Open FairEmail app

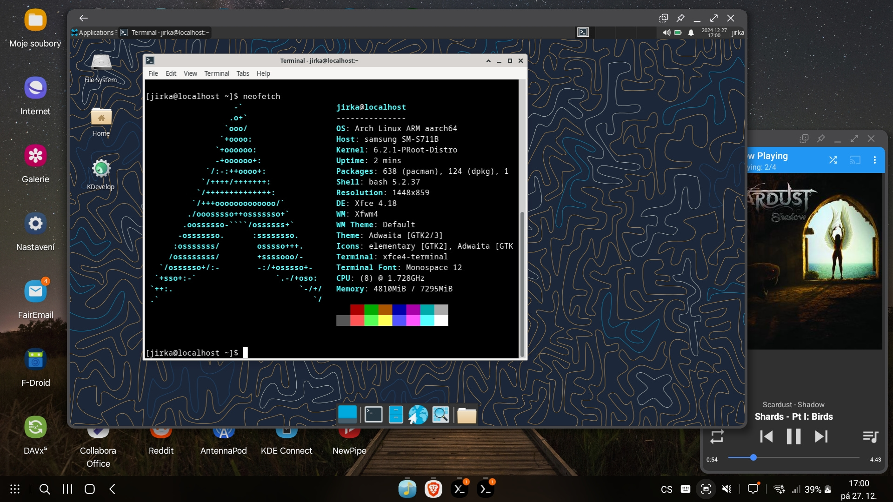(x=35, y=300)
